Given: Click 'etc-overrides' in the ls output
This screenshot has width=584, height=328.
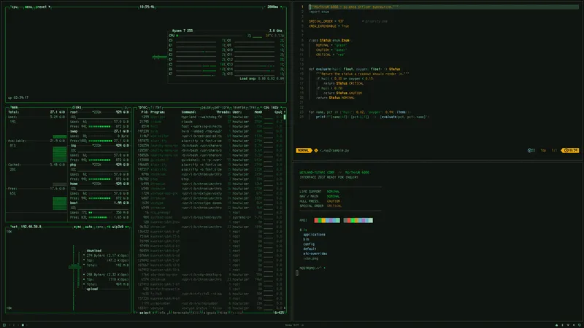Looking at the screenshot, I should click(315, 254).
